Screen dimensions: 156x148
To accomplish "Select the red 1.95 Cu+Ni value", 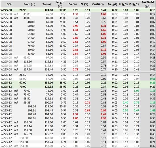I will point(103,118).
